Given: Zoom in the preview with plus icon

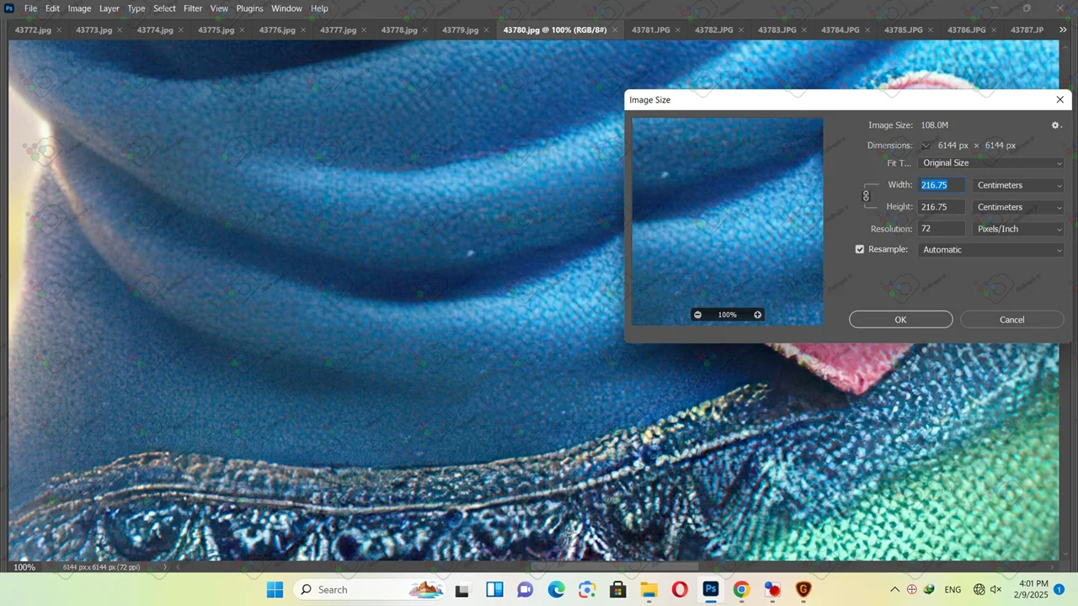Looking at the screenshot, I should coord(757,315).
